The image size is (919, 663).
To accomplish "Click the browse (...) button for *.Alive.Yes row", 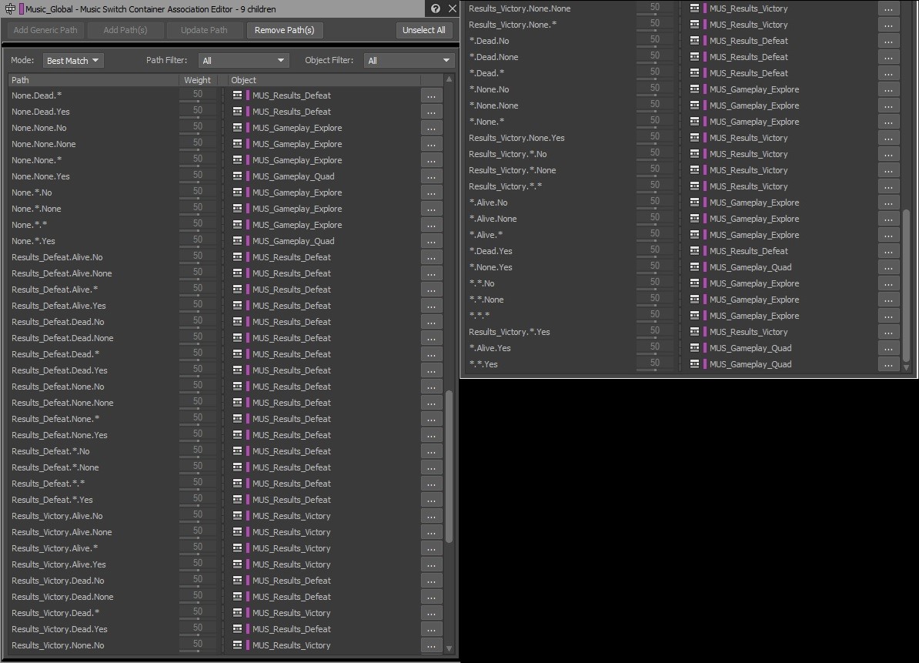I will (888, 348).
